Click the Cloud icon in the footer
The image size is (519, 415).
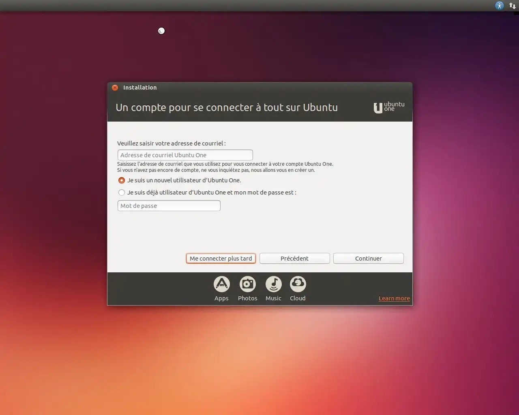[x=298, y=284]
